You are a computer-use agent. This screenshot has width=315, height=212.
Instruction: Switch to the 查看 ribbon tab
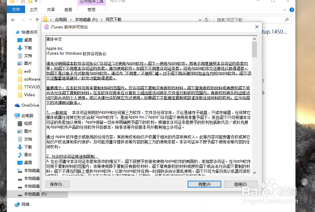click(68, 9)
